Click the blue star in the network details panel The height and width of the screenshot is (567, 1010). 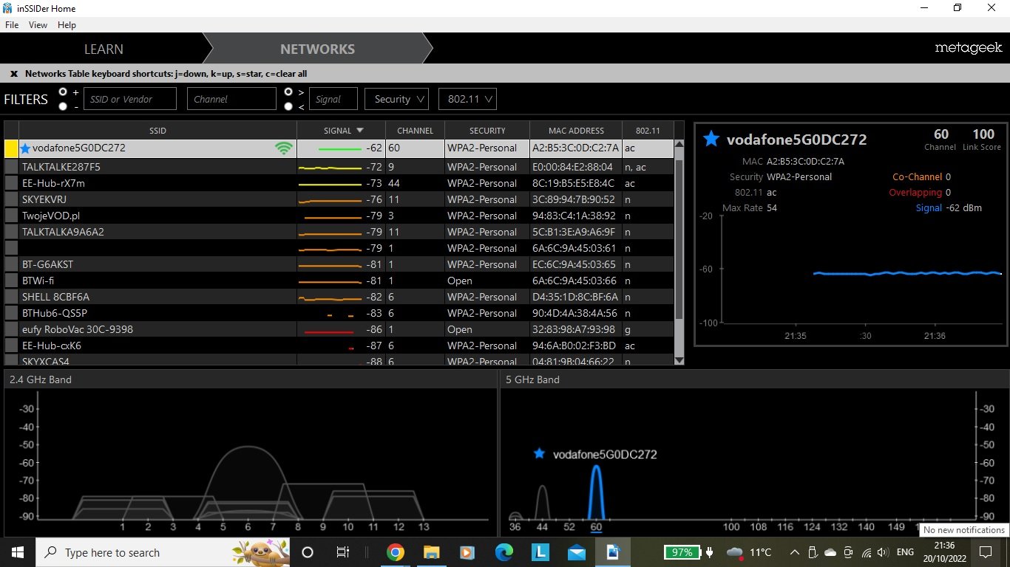tap(711, 139)
